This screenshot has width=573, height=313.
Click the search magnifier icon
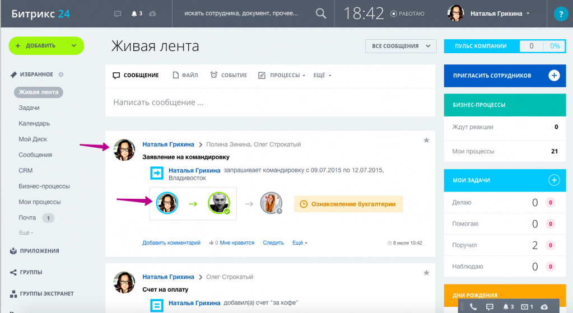click(x=321, y=13)
